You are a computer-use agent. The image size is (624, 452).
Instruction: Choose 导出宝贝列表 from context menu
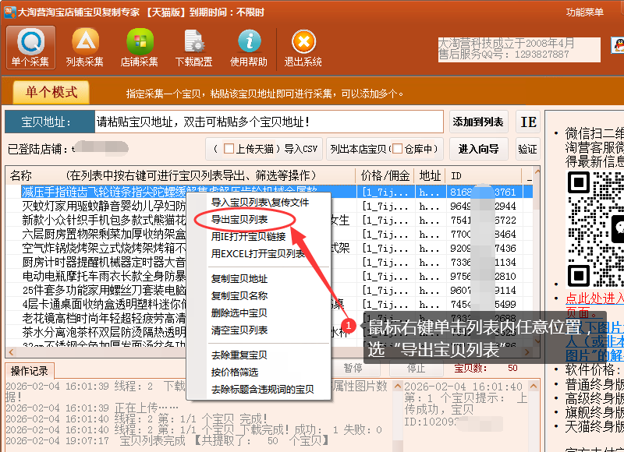click(239, 219)
